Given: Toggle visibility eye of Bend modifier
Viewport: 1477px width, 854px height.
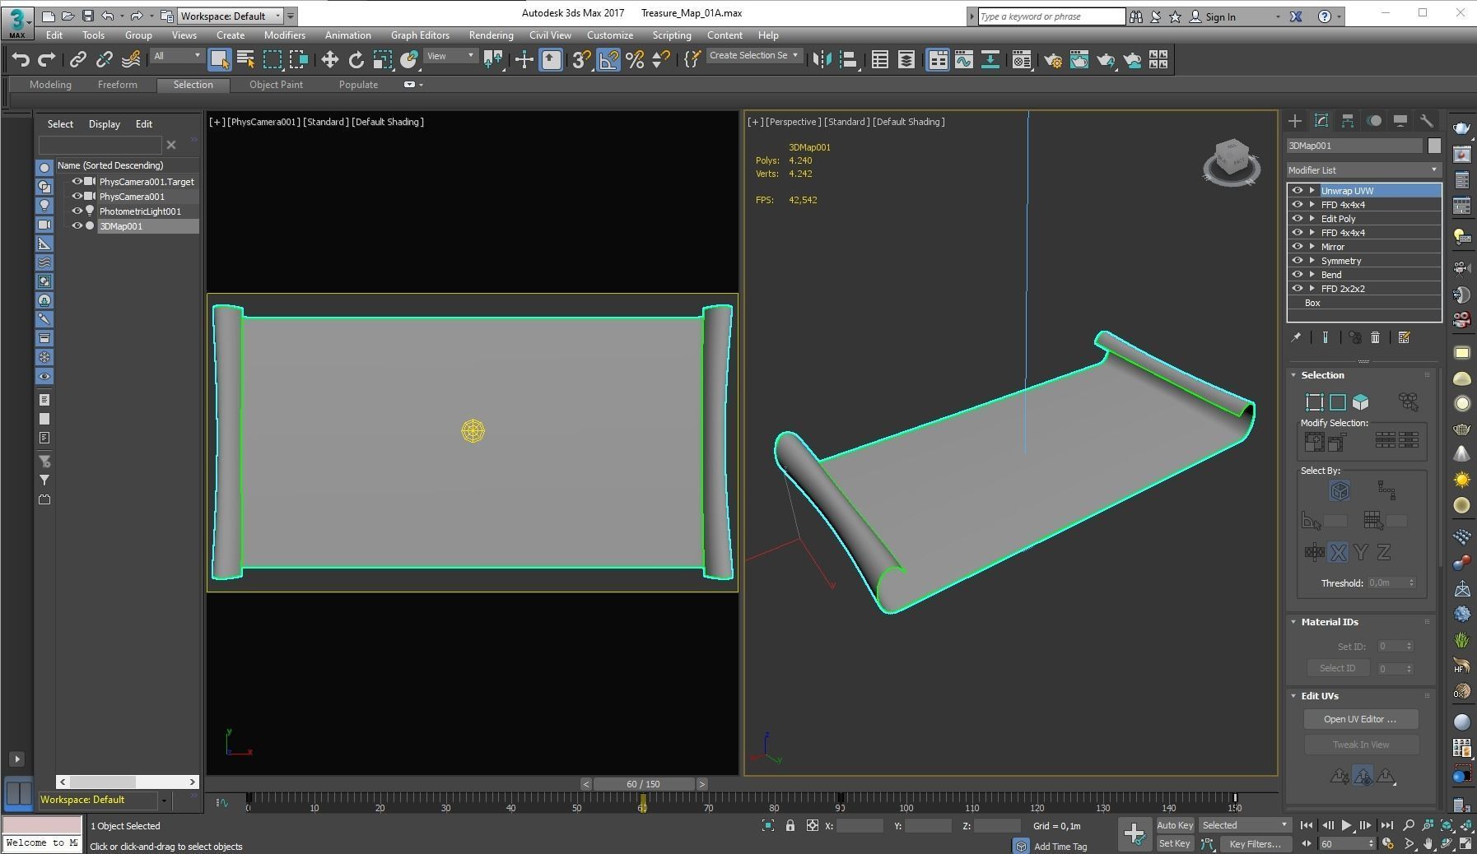Looking at the screenshot, I should 1298,275.
